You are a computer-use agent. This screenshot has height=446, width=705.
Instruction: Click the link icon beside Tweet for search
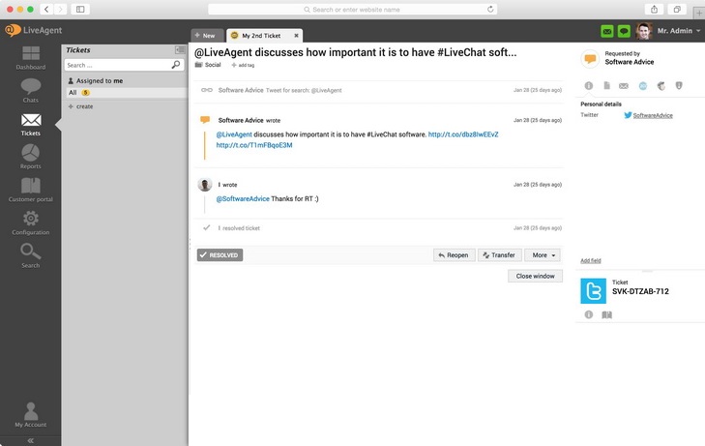point(206,90)
